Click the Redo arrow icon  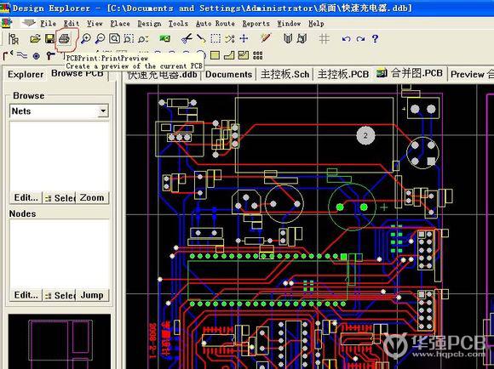(x=360, y=39)
